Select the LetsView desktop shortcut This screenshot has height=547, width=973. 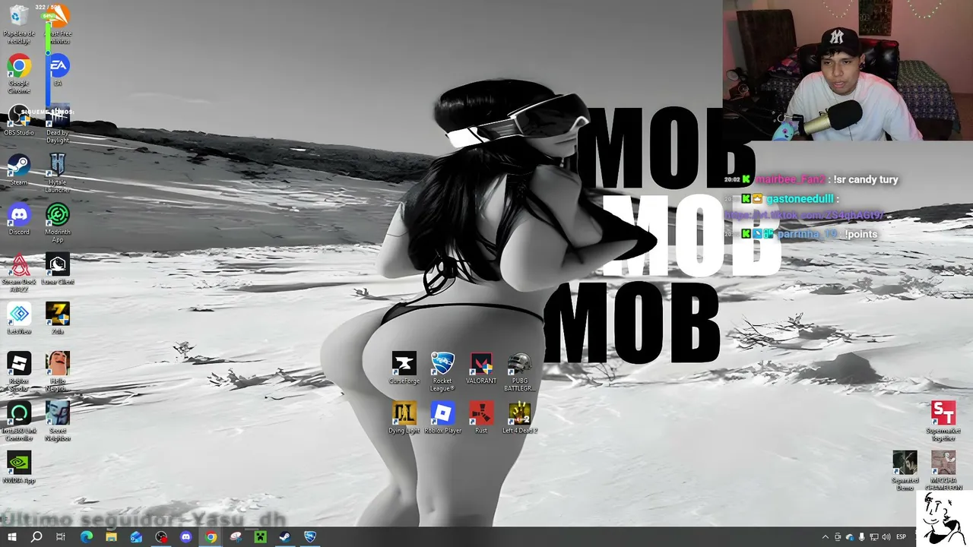tap(19, 318)
